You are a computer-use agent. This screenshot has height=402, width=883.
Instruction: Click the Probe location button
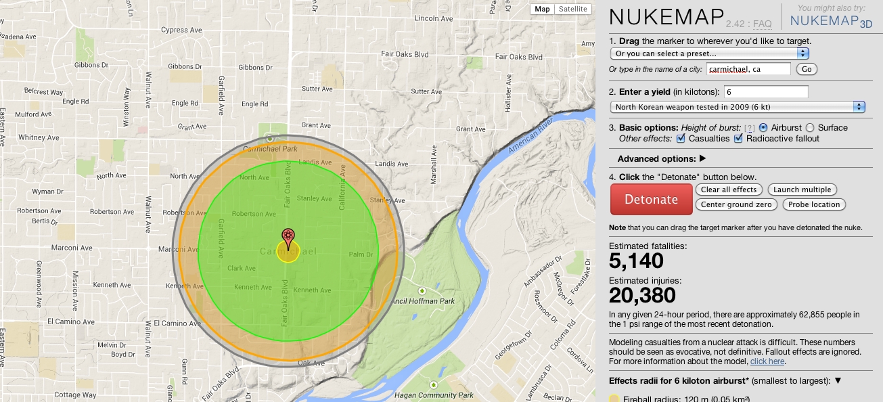tap(814, 204)
